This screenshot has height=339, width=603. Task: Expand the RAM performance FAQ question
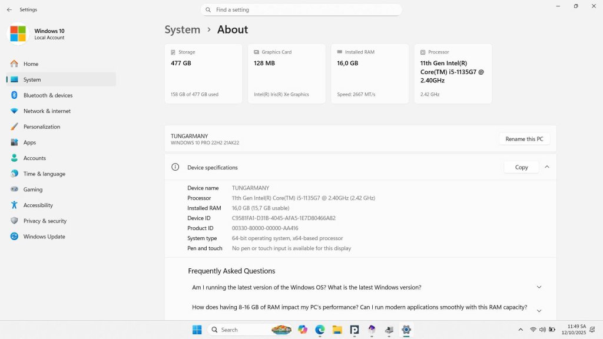[538, 310]
